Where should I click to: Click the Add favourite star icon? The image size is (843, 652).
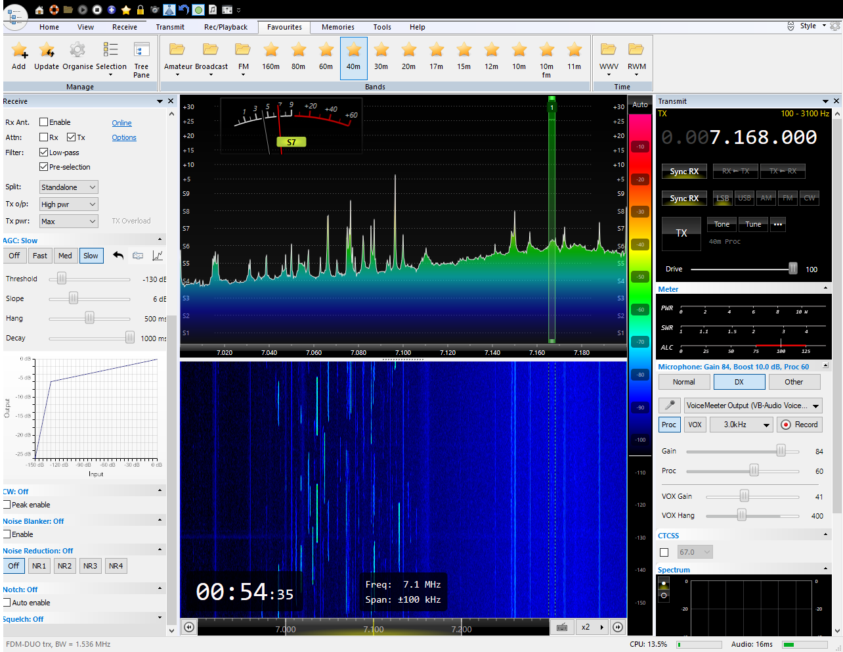click(x=19, y=51)
